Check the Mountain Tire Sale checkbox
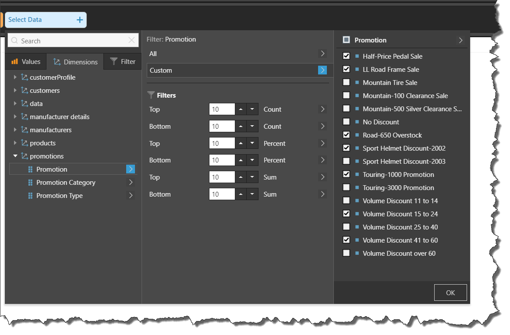This screenshot has width=510, height=335. pos(347,82)
